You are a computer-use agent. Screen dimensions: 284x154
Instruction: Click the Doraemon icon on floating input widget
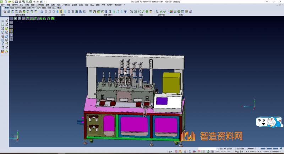pyautogui.click(x=278, y=123)
